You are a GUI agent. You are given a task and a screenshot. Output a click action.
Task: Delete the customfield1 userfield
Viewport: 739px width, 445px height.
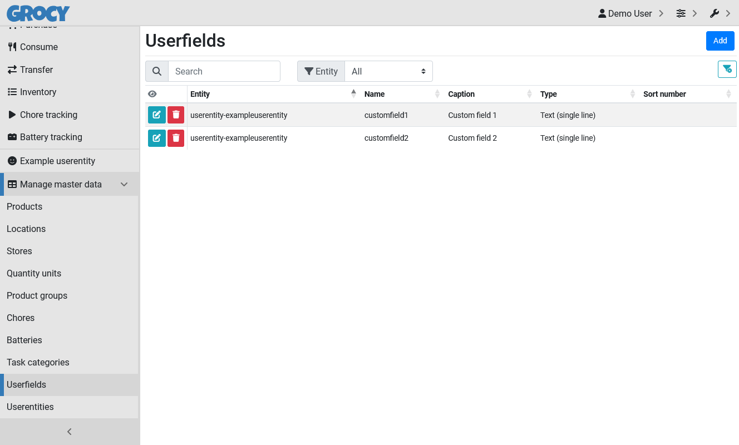coord(176,115)
